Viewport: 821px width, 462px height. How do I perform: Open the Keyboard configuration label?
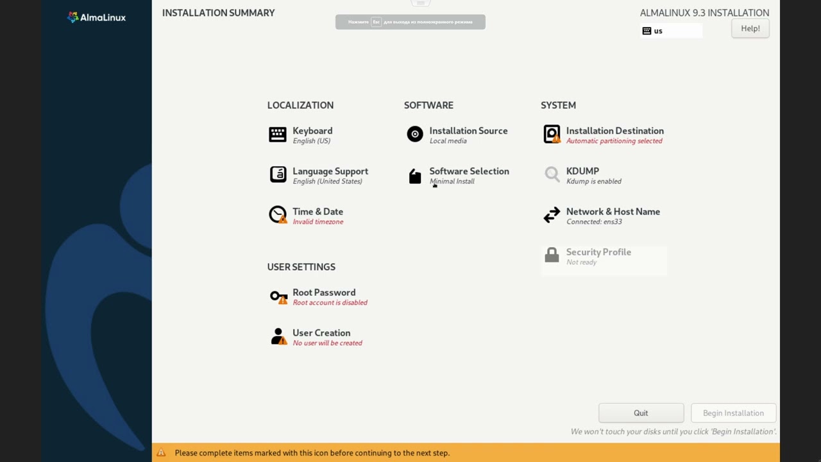click(312, 131)
